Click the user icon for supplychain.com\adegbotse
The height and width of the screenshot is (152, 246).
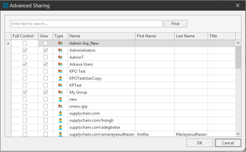tap(60, 127)
